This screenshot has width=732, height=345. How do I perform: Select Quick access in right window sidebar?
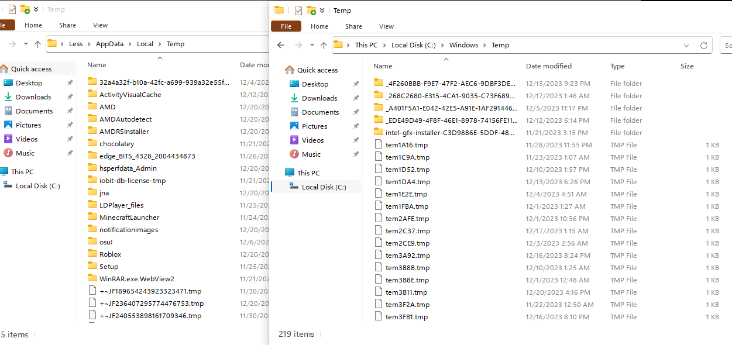point(317,70)
